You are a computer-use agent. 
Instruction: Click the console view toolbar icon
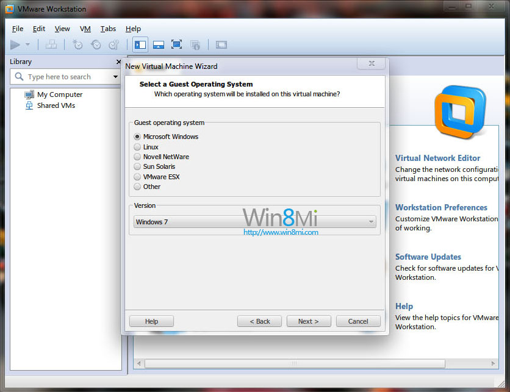point(221,45)
